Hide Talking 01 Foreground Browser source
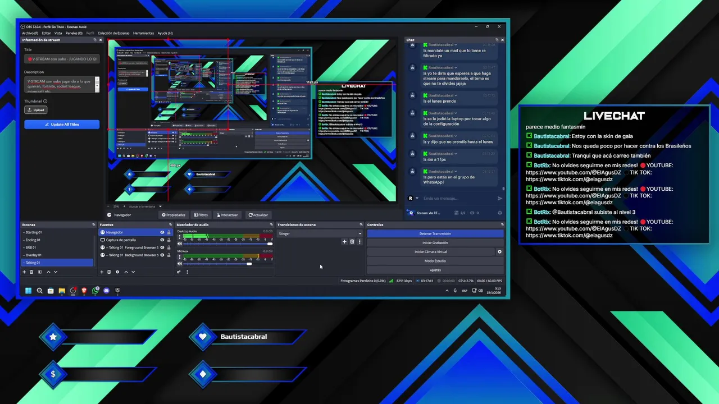This screenshot has height=404, width=719. click(x=162, y=247)
